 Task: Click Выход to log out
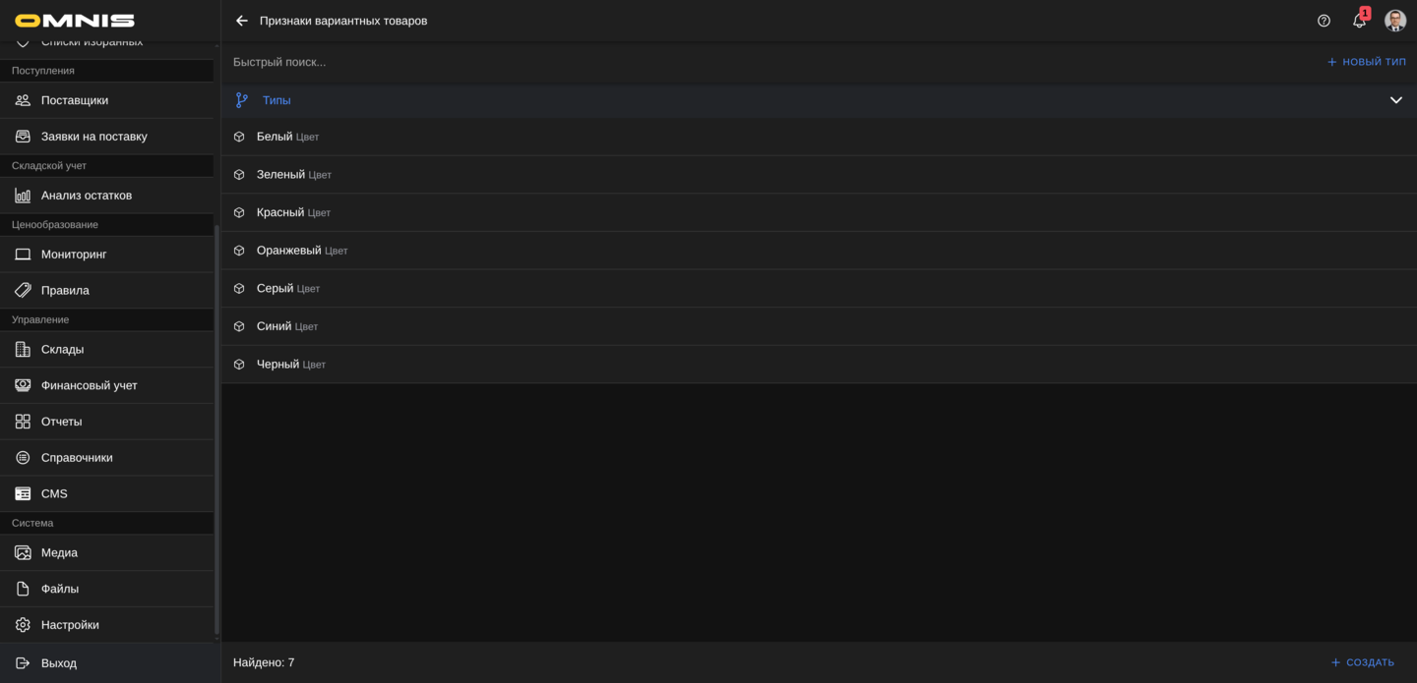click(x=58, y=663)
